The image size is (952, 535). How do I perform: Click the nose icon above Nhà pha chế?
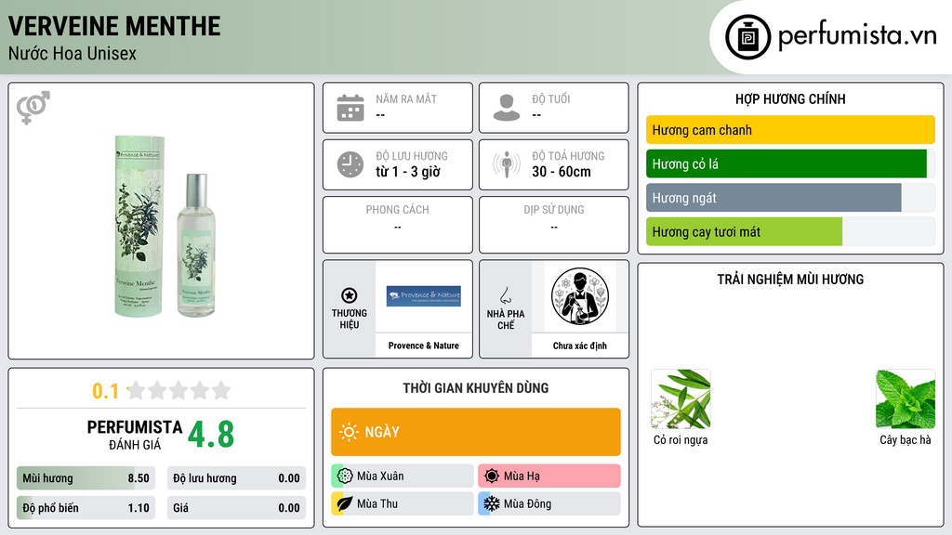click(505, 295)
